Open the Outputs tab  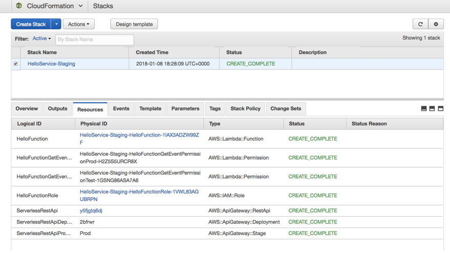click(57, 109)
